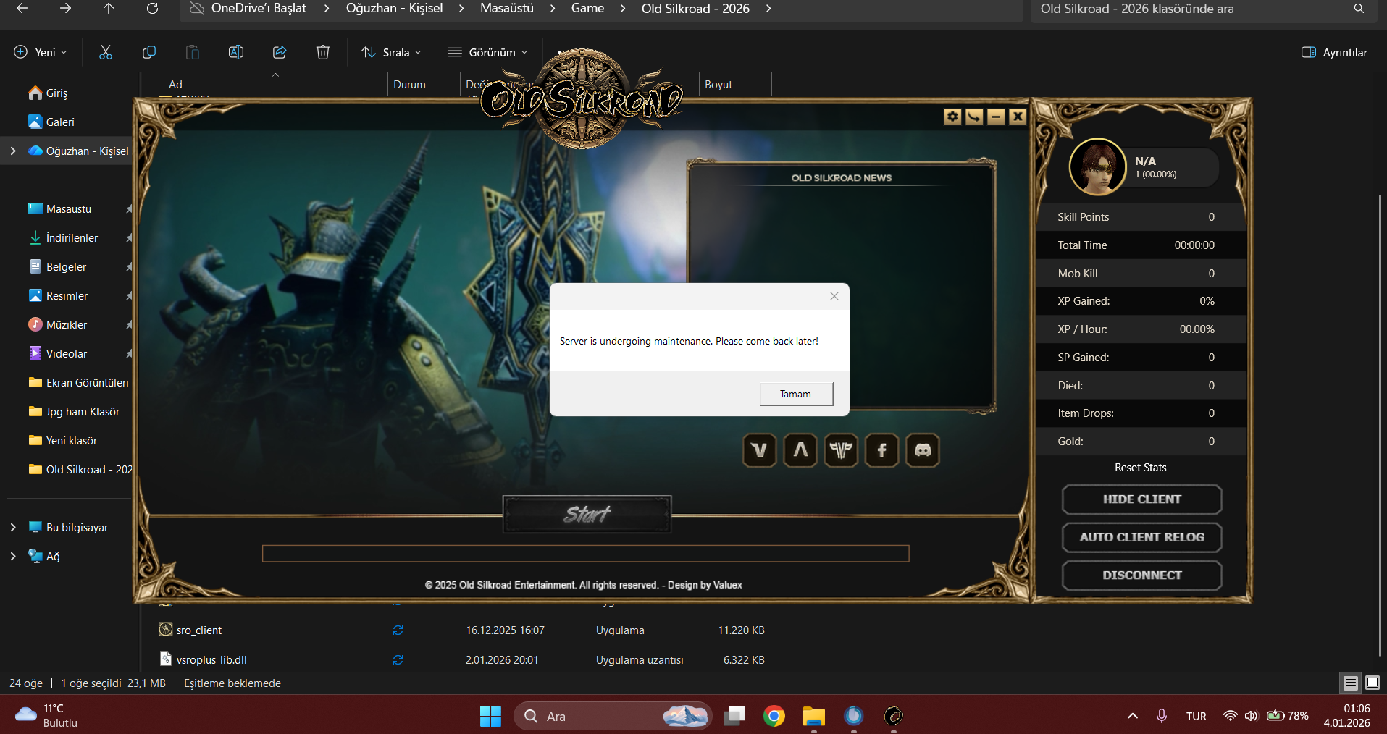Click the delete trash icon in Explorer toolbar

coord(323,52)
